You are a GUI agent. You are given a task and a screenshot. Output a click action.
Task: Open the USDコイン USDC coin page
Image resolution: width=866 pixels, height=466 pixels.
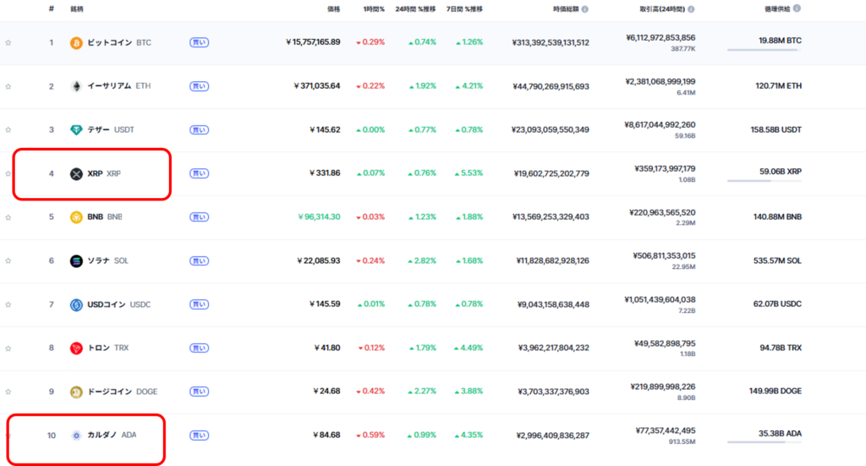pos(118,304)
